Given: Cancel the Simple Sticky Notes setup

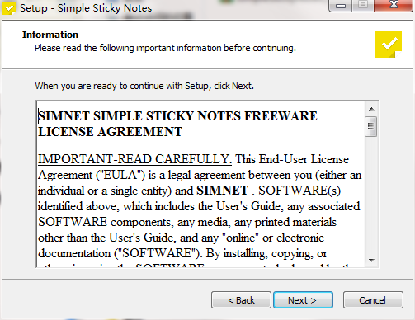Looking at the screenshot, I should [373, 300].
